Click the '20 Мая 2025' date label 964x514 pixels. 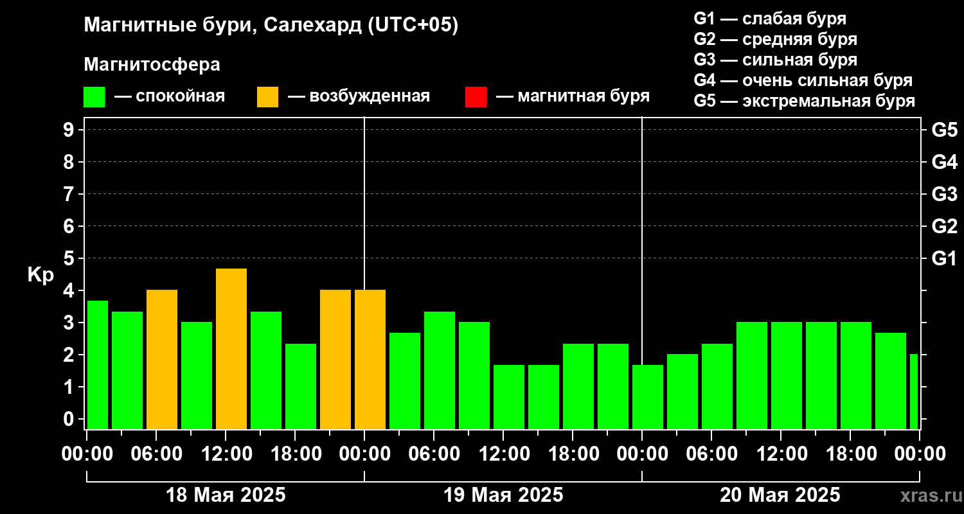click(780, 495)
